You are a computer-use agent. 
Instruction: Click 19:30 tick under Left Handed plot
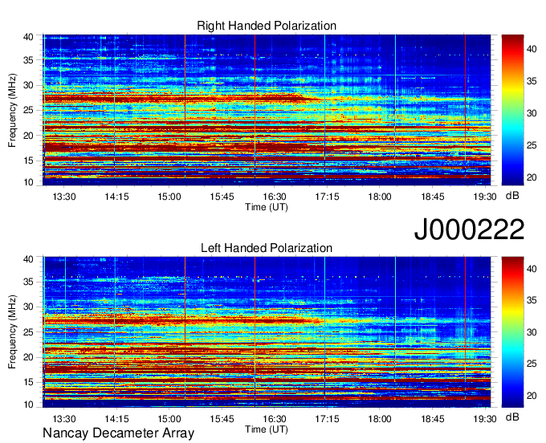(485, 419)
